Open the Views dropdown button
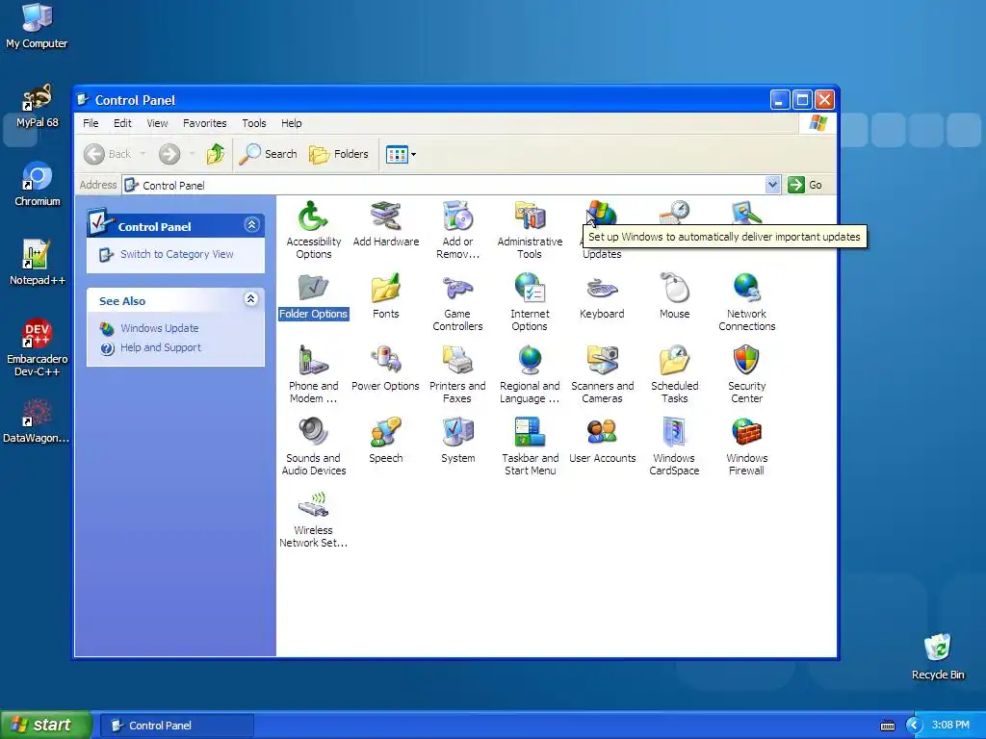This screenshot has height=739, width=986. point(401,154)
